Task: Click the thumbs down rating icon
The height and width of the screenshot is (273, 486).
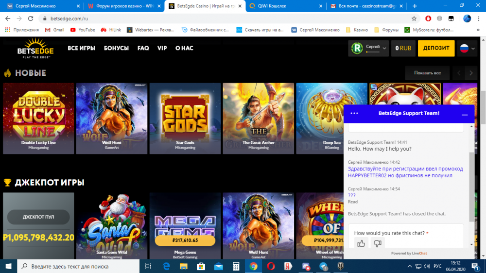Action: point(377,243)
